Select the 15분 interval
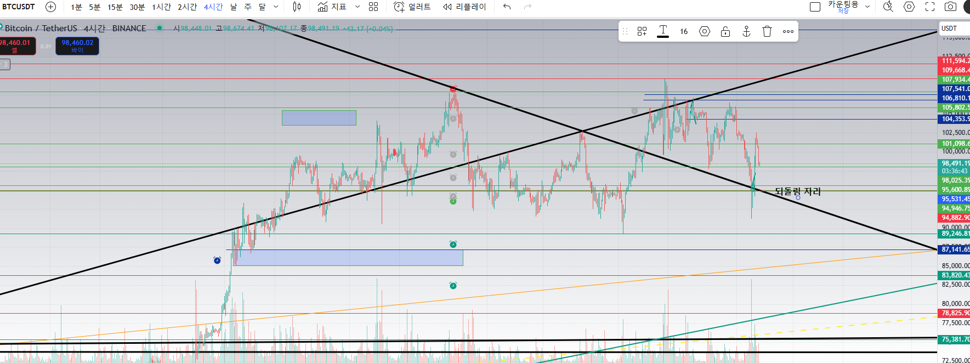Image resolution: width=970 pixels, height=363 pixels. pos(115,7)
